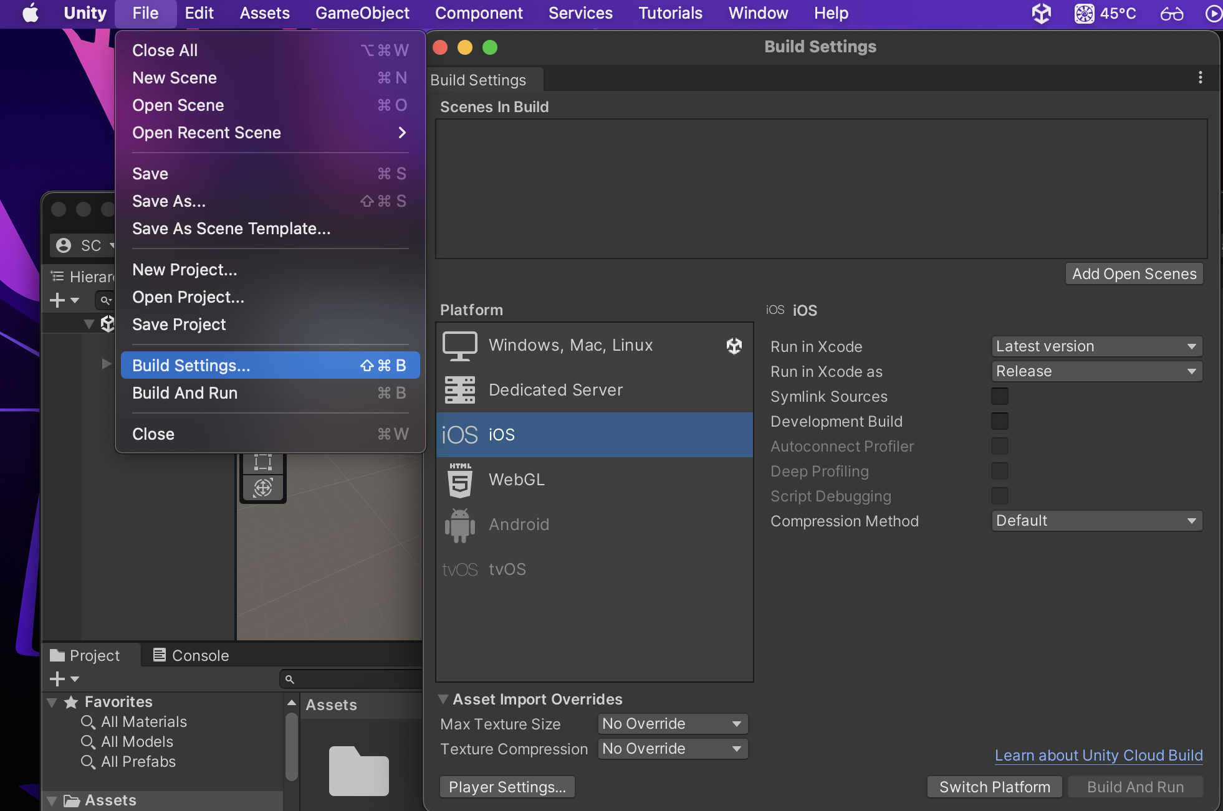Image resolution: width=1223 pixels, height=811 pixels.
Task: Select iOS platform in list
Action: tap(595, 435)
